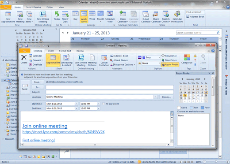The width and height of the screenshot is (230, 164).
Task: Open the Scheduling Assistant
Action: pyautogui.click(x=66, y=60)
